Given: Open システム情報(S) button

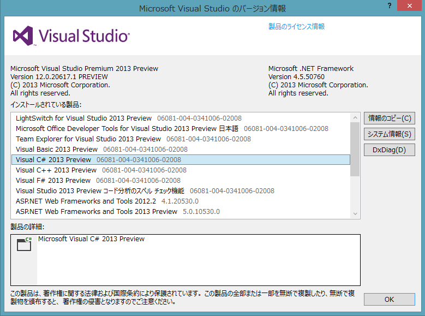Looking at the screenshot, I should [x=389, y=134].
